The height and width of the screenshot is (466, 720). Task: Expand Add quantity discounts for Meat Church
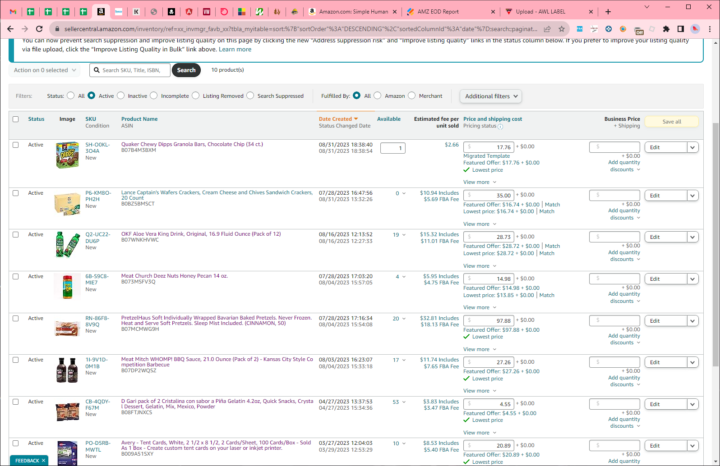624,297
